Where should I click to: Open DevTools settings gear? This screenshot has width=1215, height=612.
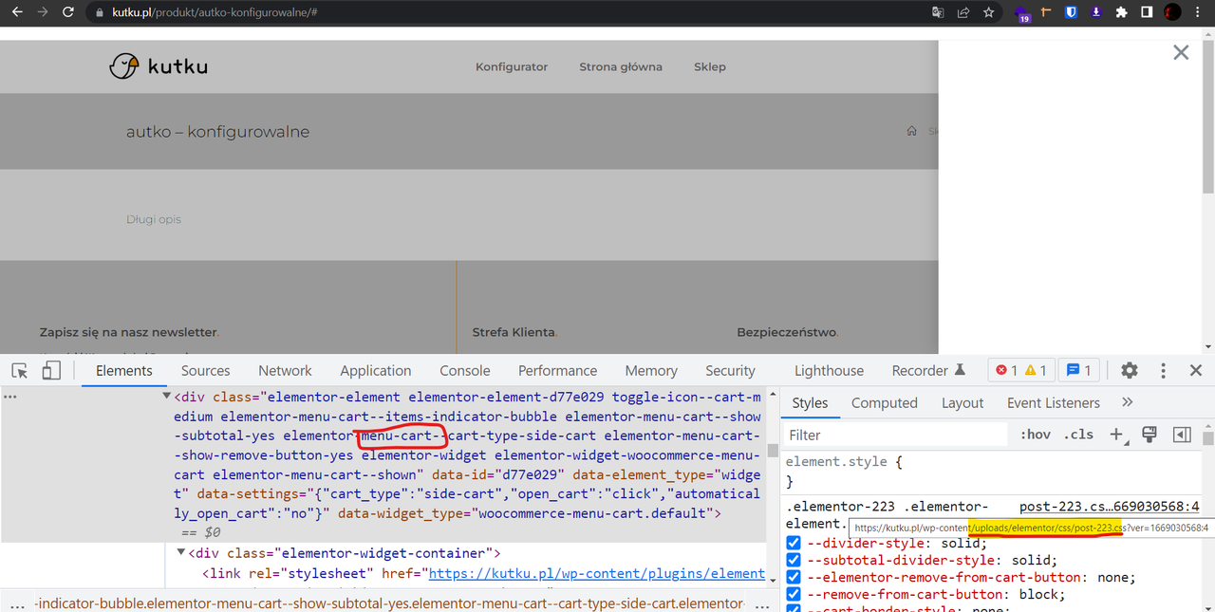pyautogui.click(x=1129, y=370)
